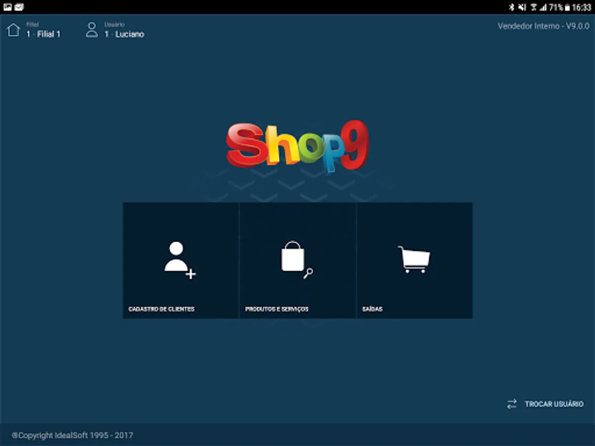
Task: Click the Trocar Usuário button
Action: 545,404
